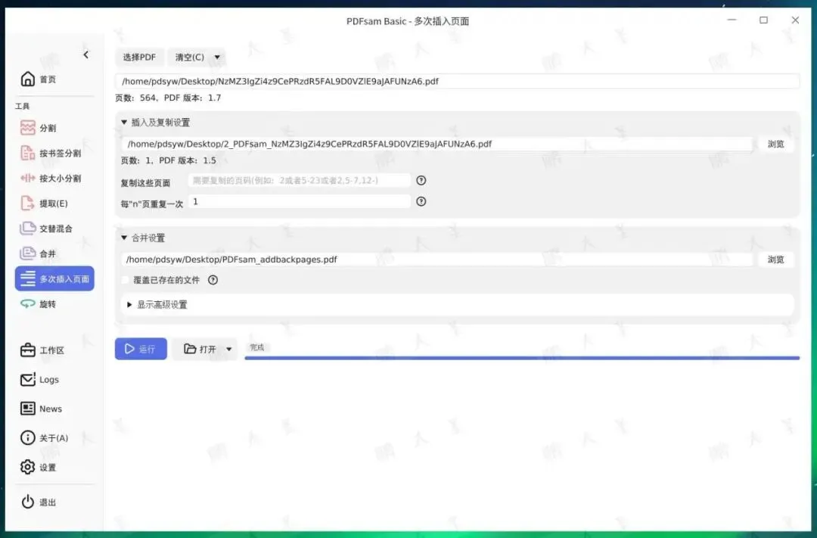
Task: Maximize the PDFsam Basic window
Action: 763,20
